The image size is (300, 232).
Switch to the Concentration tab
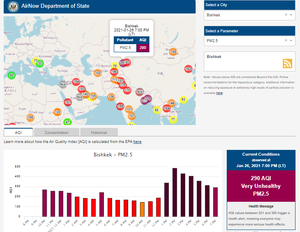[56, 132]
